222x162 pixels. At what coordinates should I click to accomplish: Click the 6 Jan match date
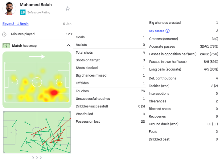pos(67,24)
